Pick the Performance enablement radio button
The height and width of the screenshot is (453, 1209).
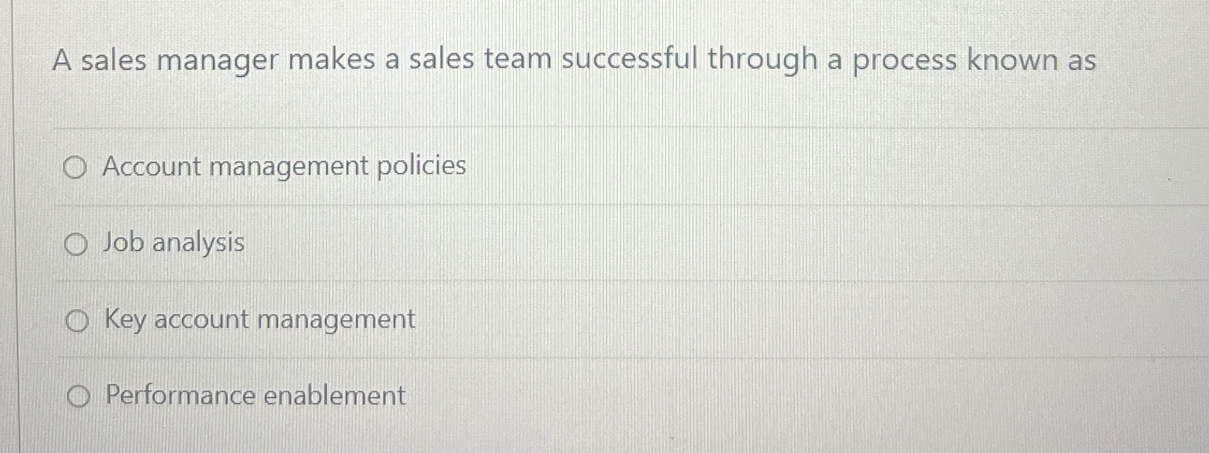pyautogui.click(x=78, y=397)
